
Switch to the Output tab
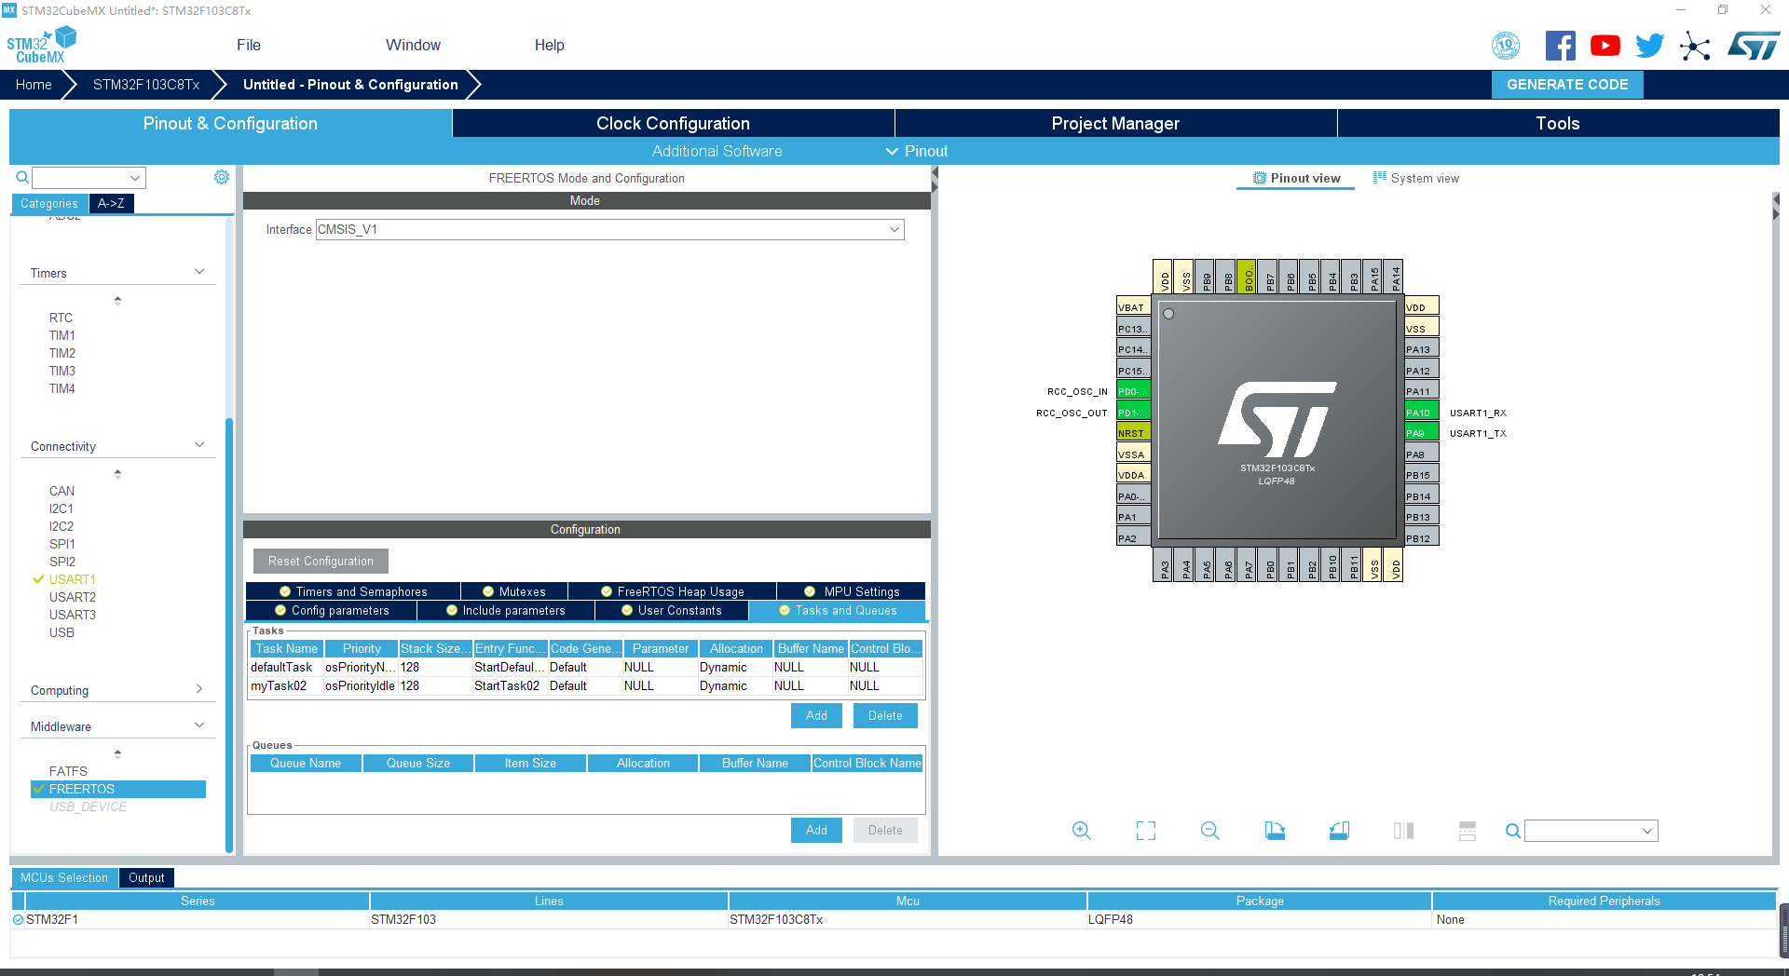click(x=146, y=877)
